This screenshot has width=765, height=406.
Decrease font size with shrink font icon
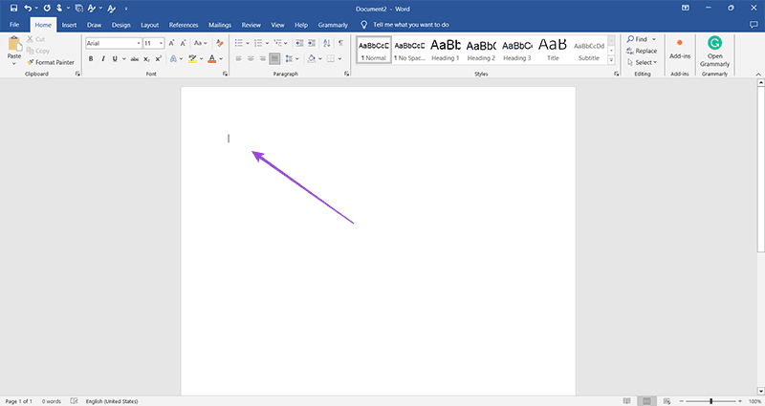click(x=183, y=43)
